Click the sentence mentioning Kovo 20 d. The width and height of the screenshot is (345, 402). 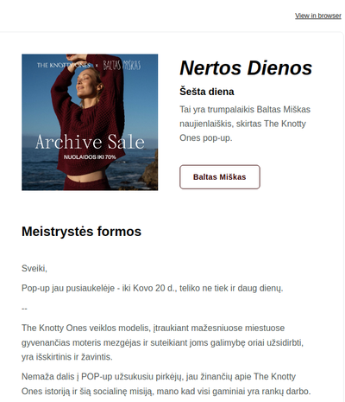153,288
